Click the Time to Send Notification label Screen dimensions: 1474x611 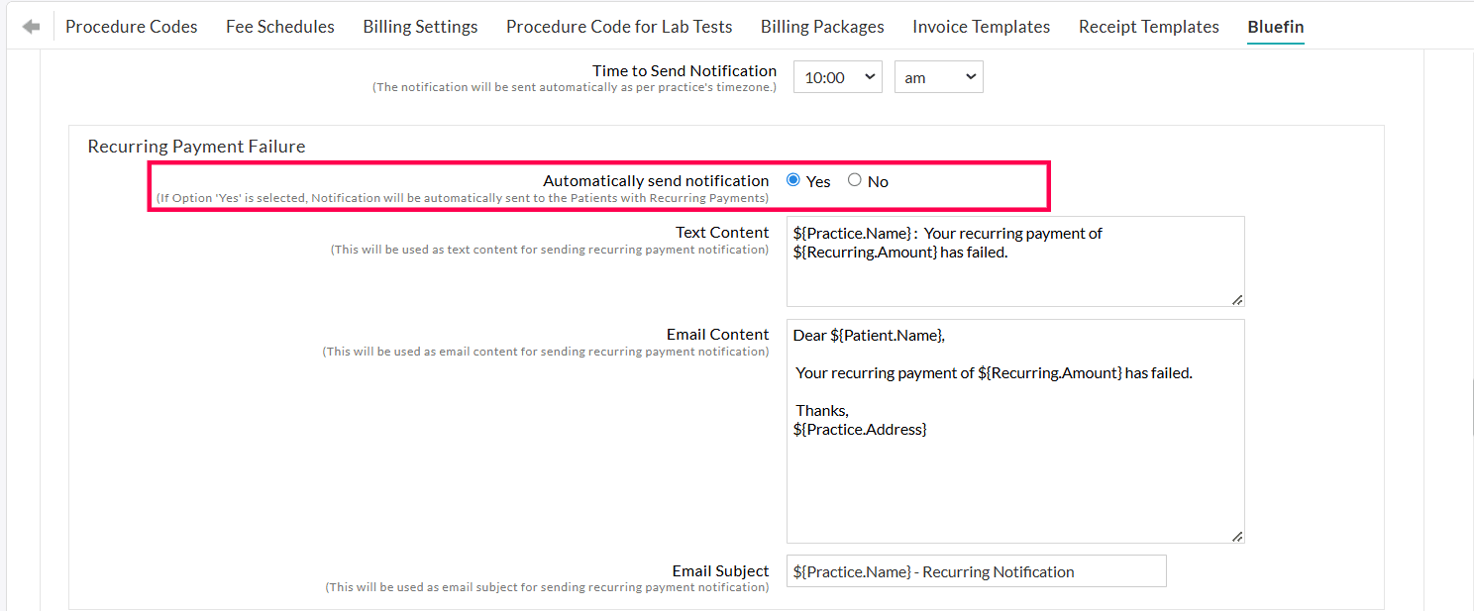click(x=684, y=70)
